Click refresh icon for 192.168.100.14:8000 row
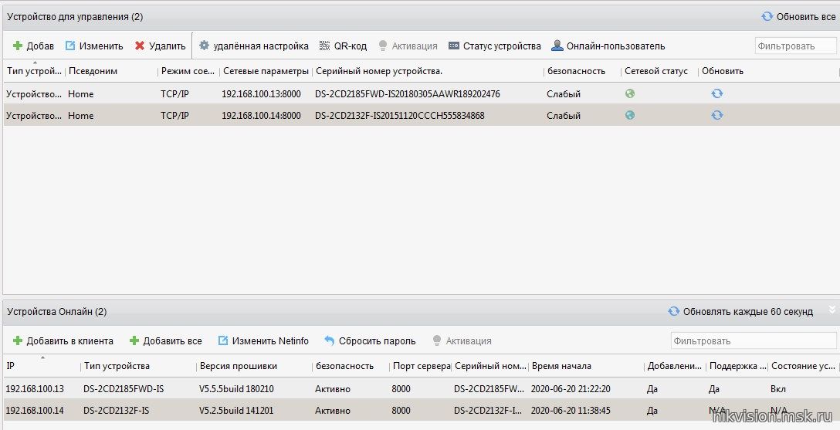The height and width of the screenshot is (430, 840). (716, 115)
